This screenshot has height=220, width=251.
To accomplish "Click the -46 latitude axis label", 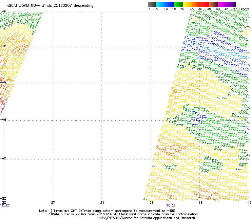I will [x=3, y=120].
